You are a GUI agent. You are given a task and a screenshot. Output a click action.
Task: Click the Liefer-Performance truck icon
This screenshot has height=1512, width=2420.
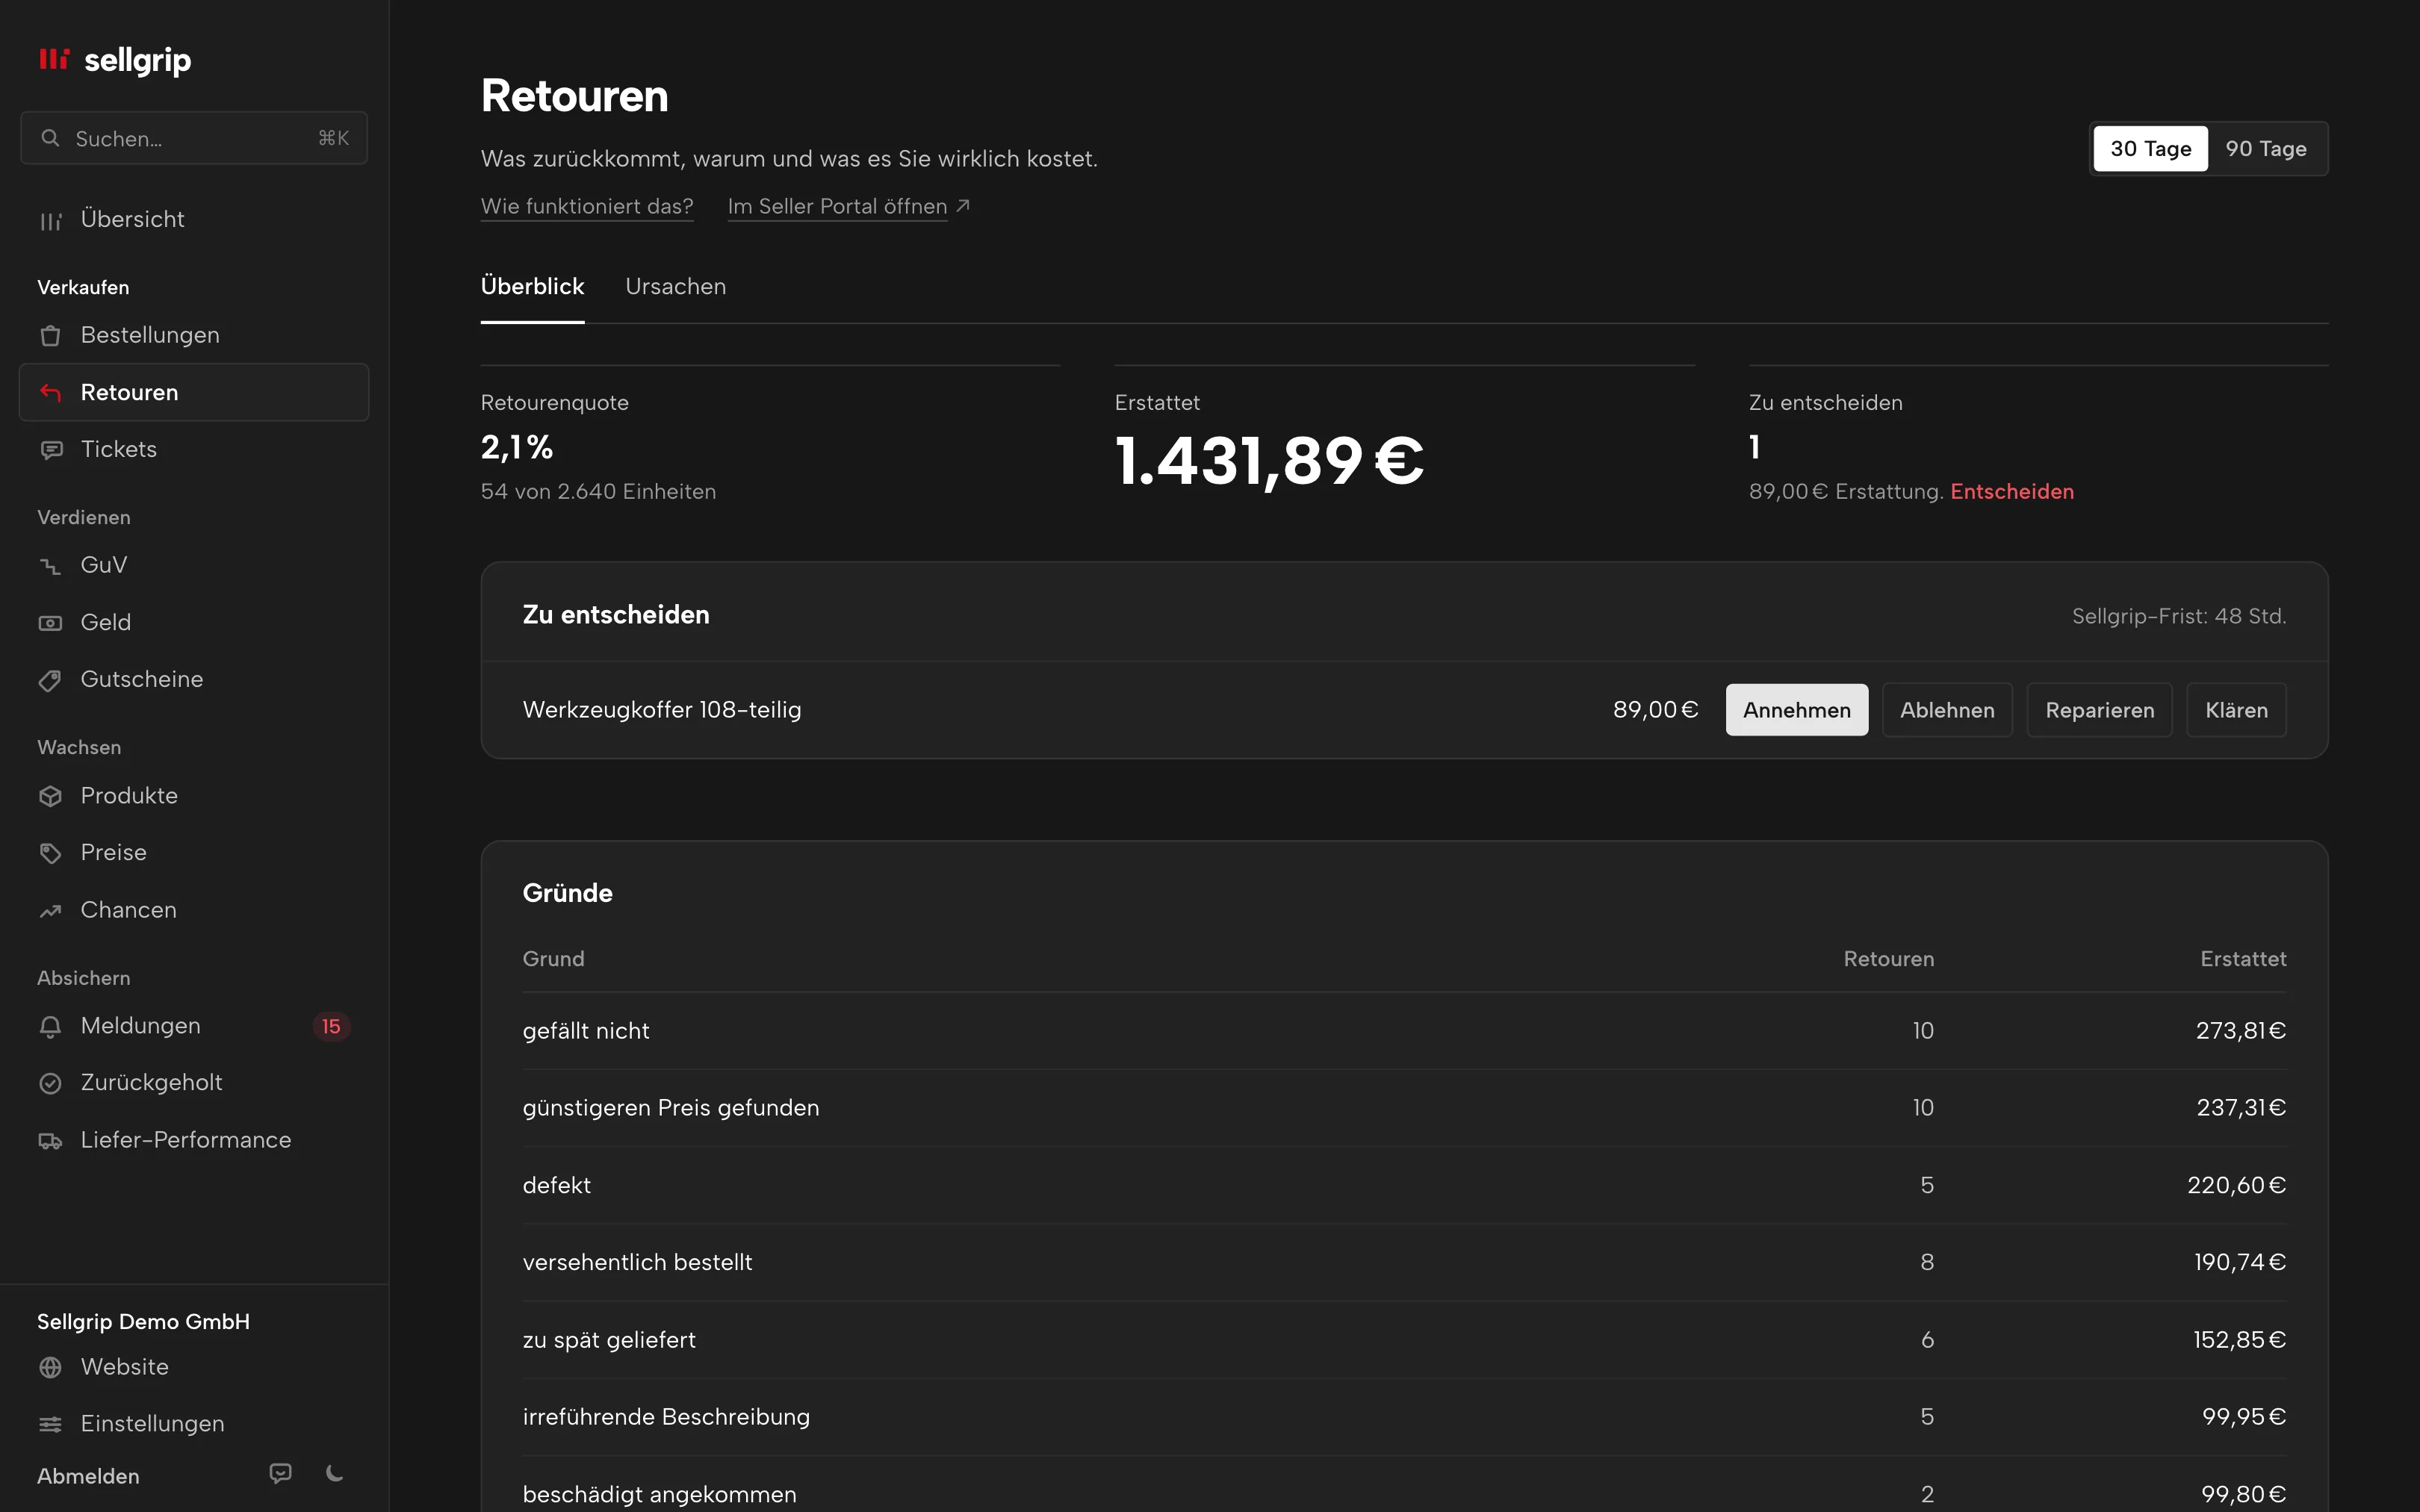point(50,1140)
